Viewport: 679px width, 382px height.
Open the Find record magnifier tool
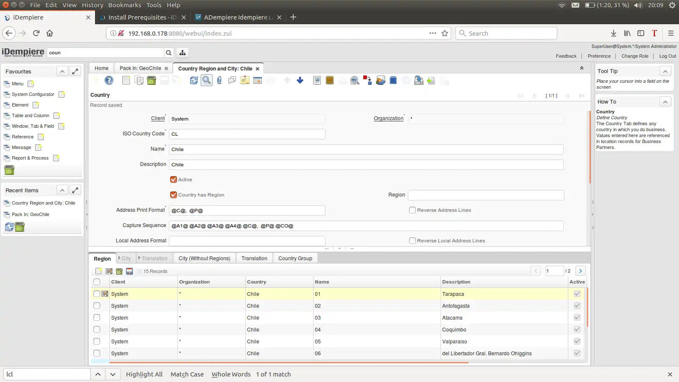pos(207,80)
